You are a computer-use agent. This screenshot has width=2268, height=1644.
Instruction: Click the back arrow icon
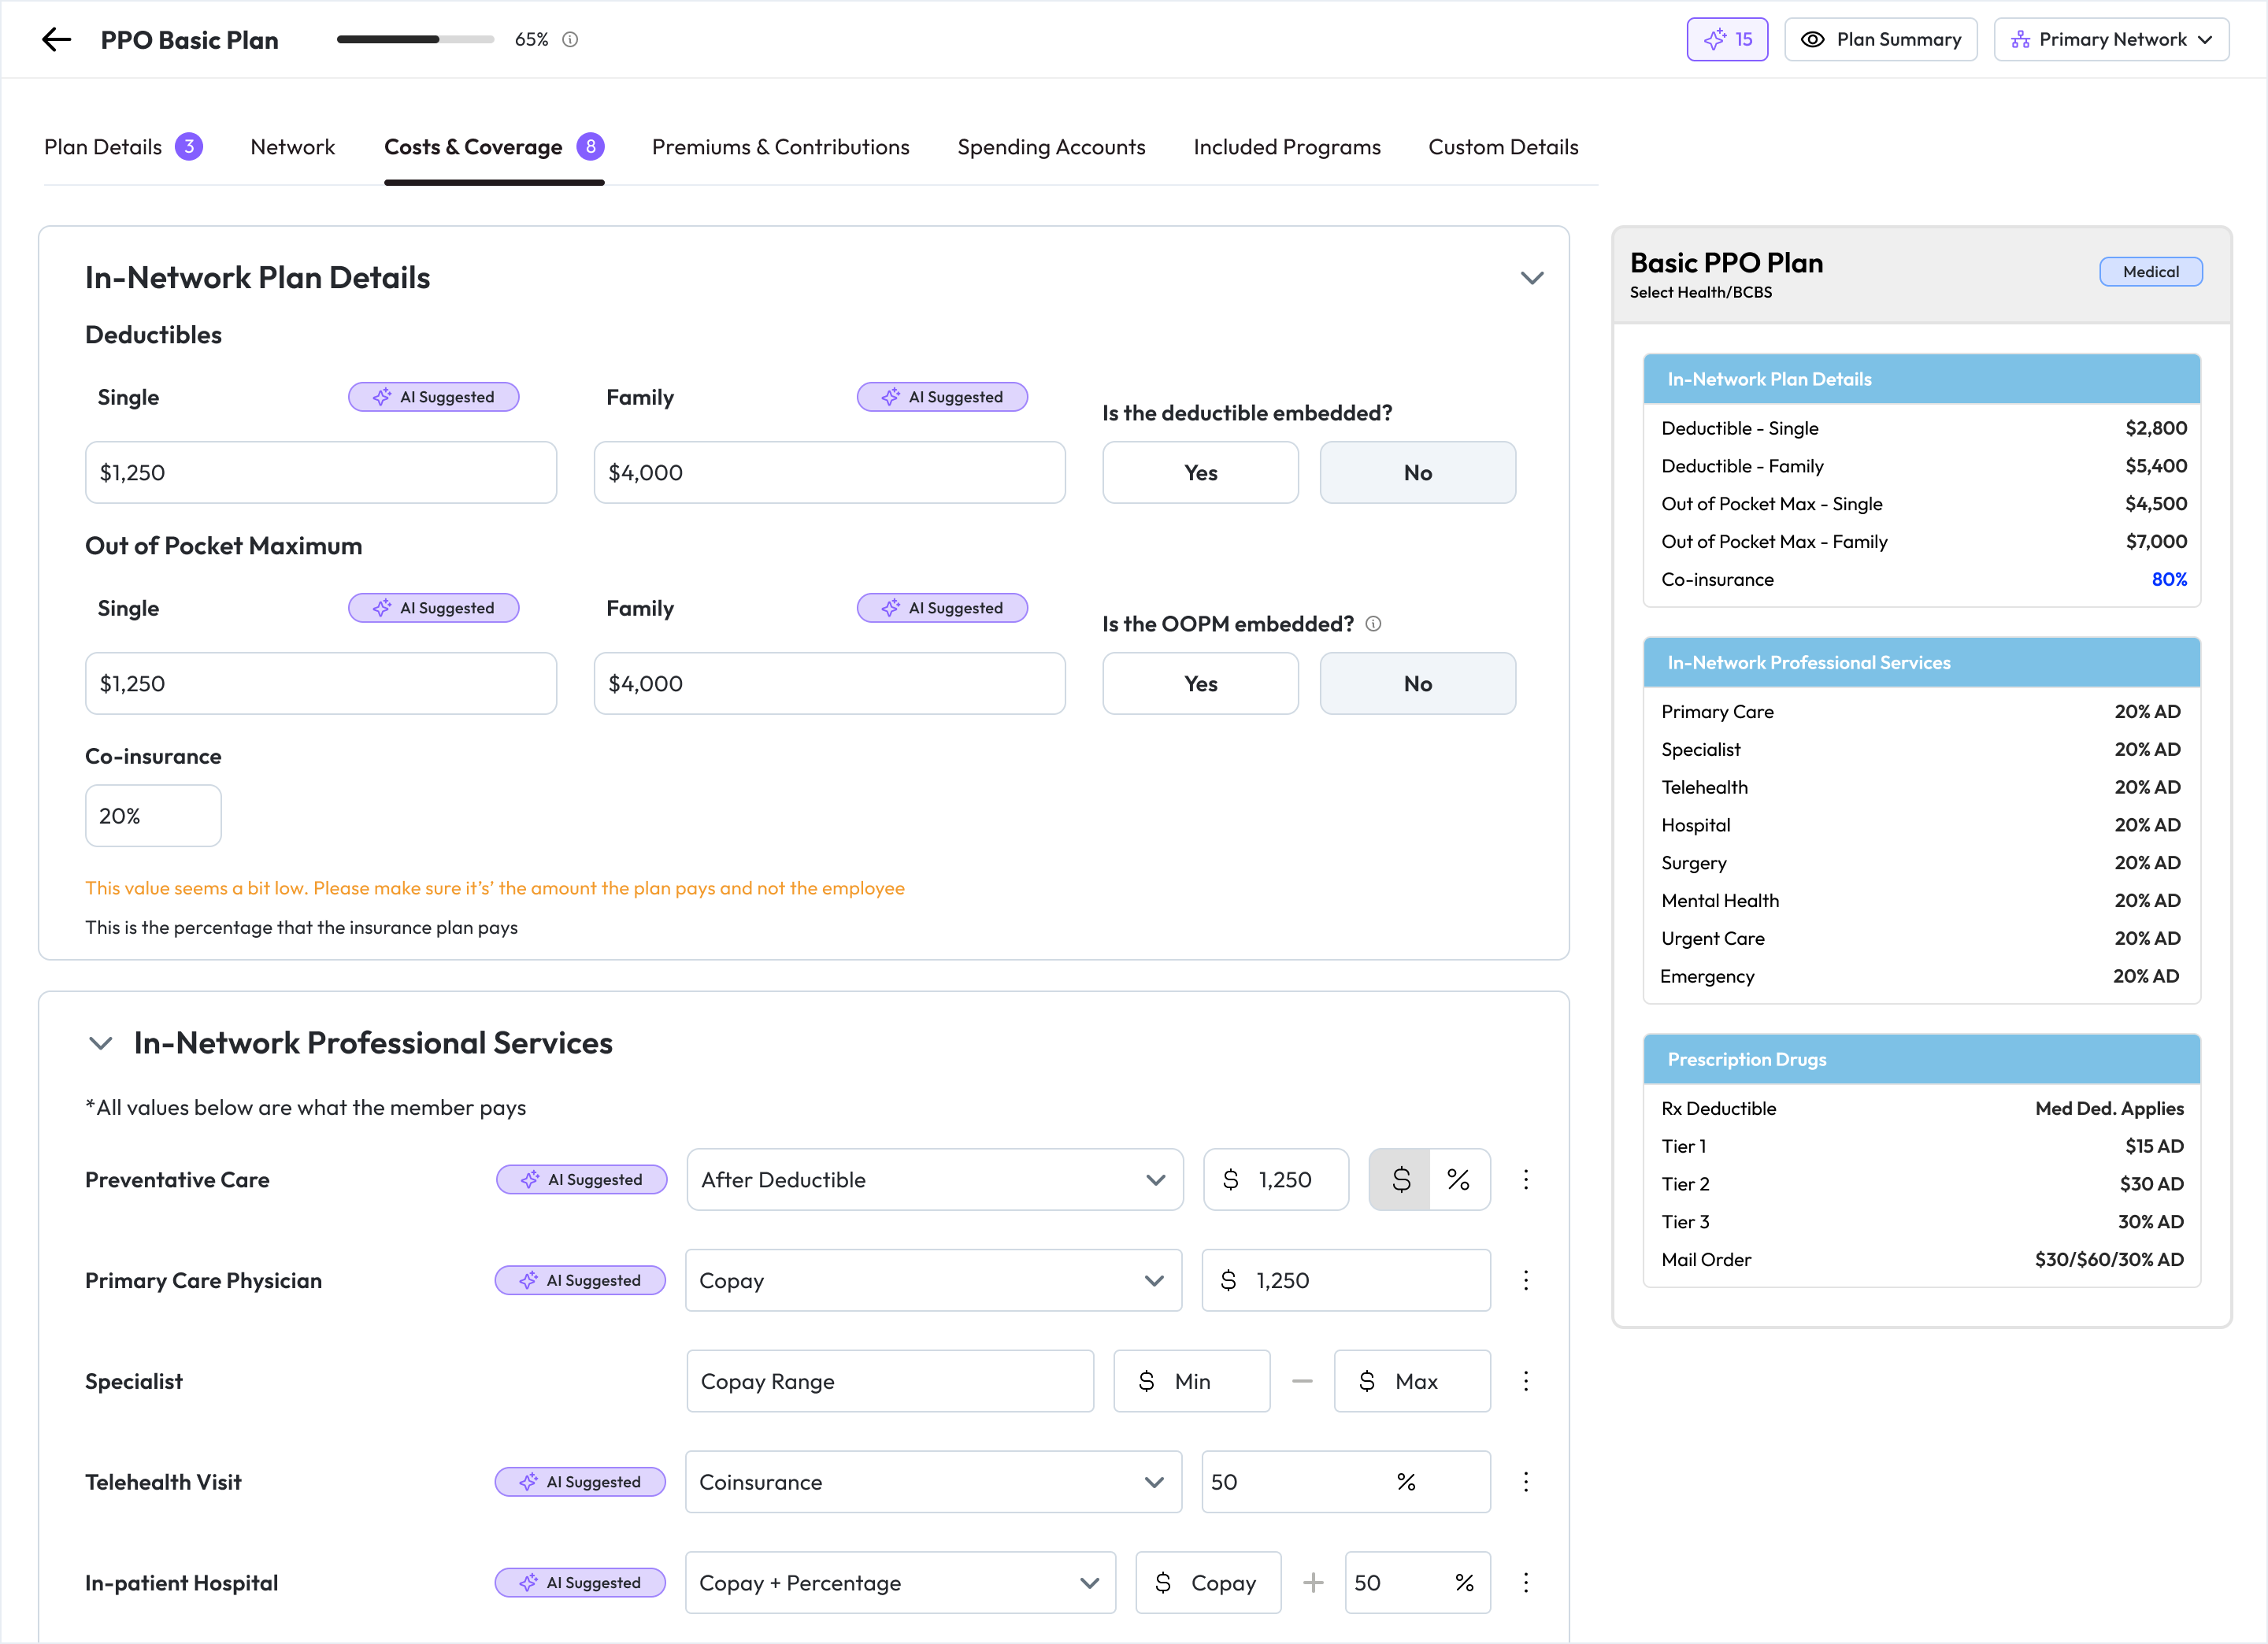[57, 40]
